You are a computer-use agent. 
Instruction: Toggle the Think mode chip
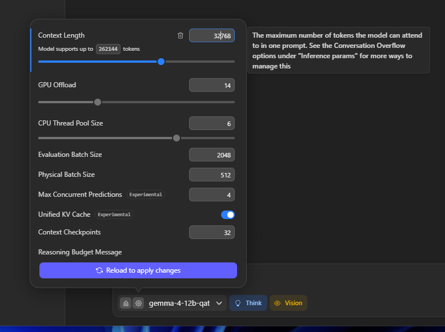pos(248,303)
